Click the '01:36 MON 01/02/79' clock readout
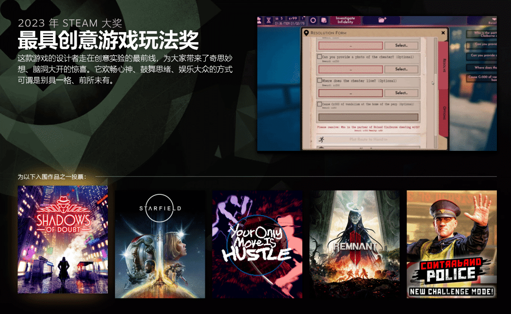This screenshot has height=314, width=511. [x=290, y=24]
